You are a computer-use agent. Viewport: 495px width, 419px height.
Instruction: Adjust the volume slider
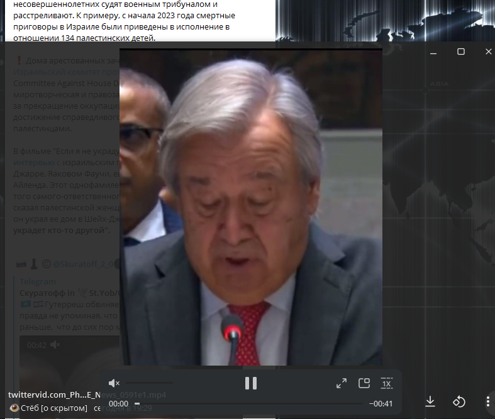click(149, 383)
